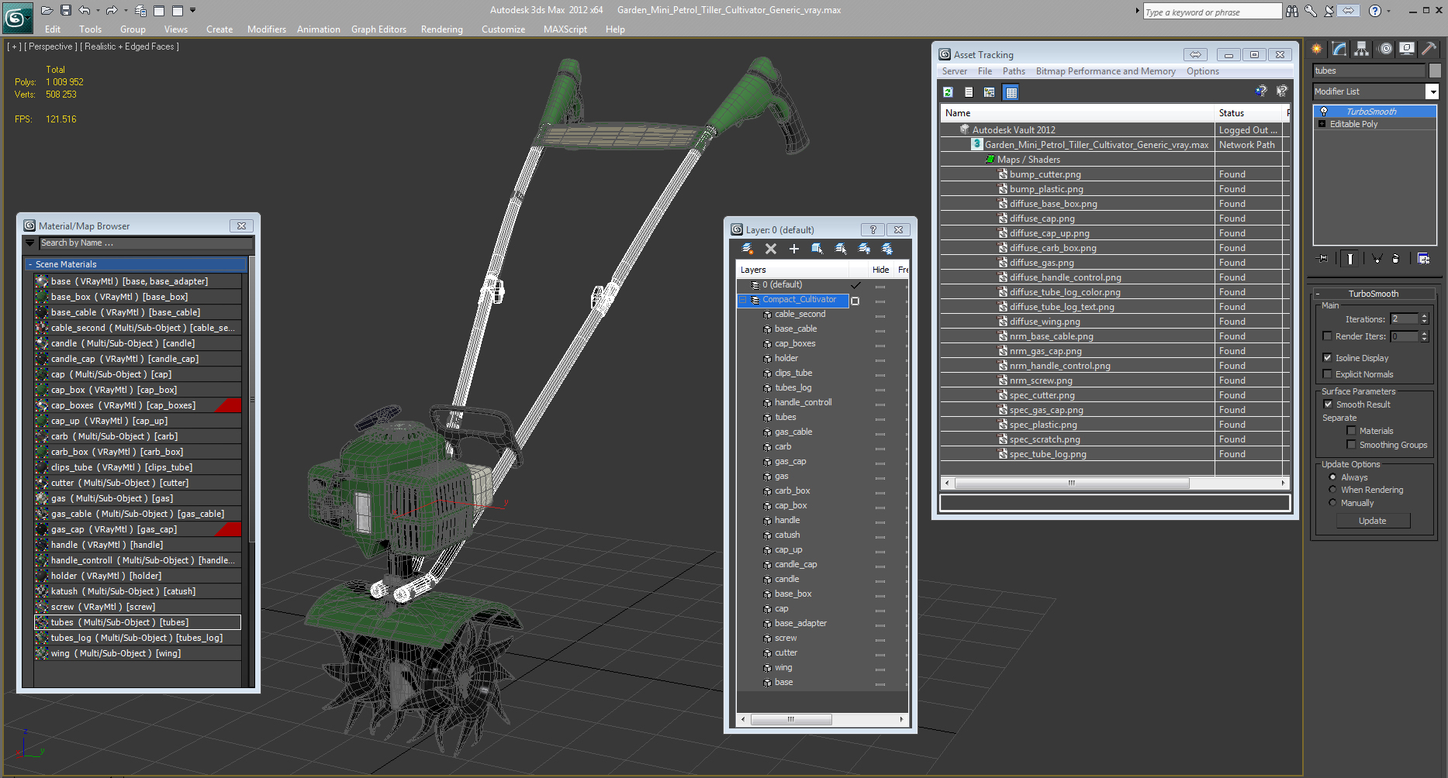Click the tubes object color swatch
Screen dimensions: 1448x778
(x=1435, y=71)
